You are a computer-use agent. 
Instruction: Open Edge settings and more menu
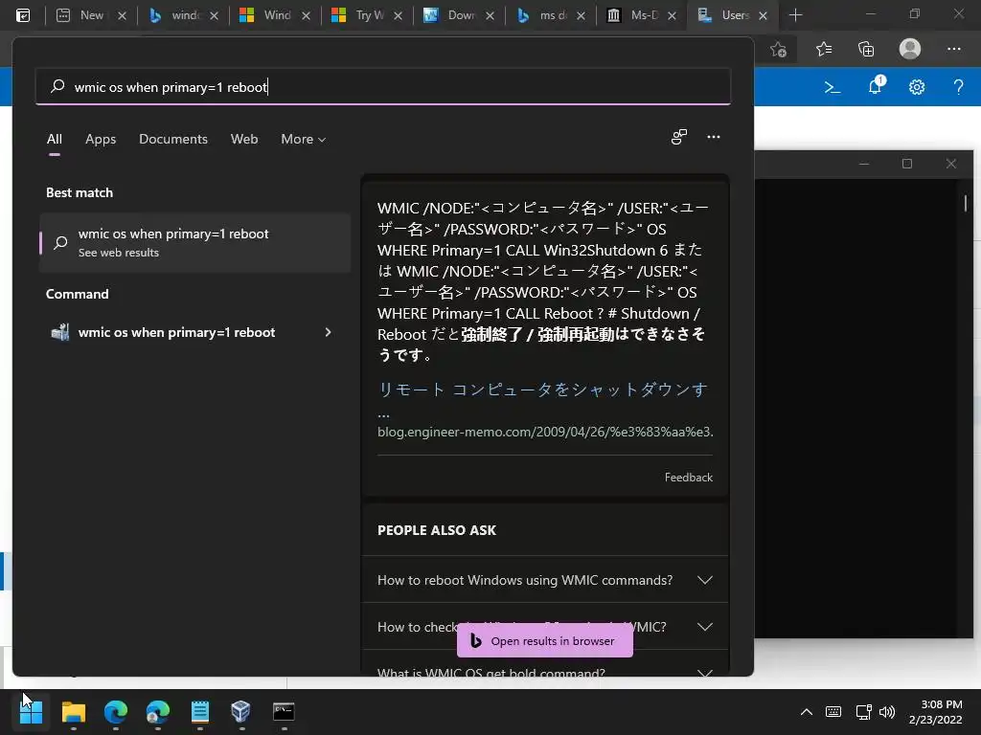point(953,49)
